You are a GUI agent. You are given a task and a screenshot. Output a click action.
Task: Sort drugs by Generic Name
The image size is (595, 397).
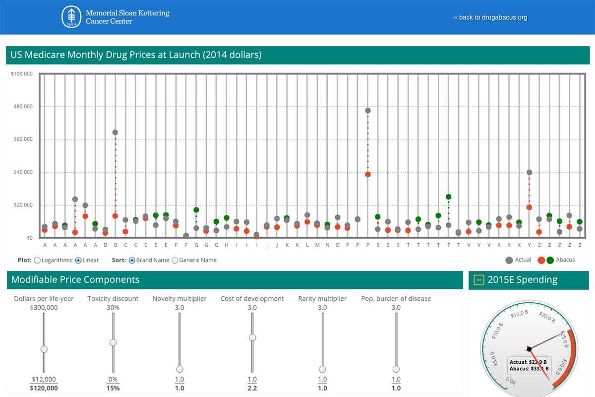pyautogui.click(x=175, y=260)
